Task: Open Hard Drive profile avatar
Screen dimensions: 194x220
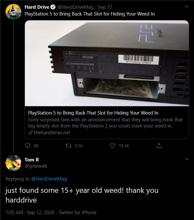Action: point(14,12)
